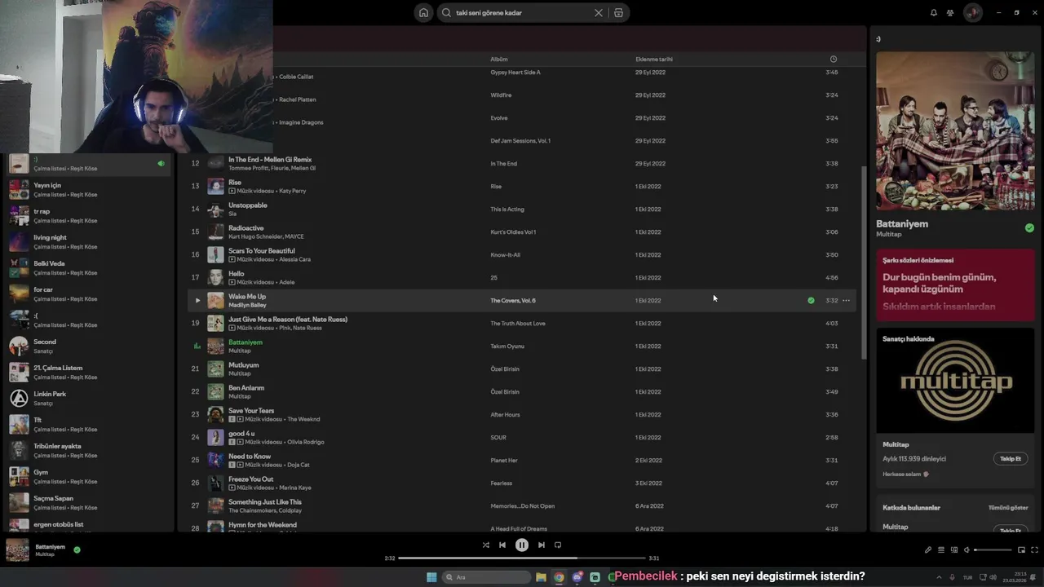Toggle repeat in the player bar
Image resolution: width=1044 pixels, height=587 pixels.
(558, 545)
